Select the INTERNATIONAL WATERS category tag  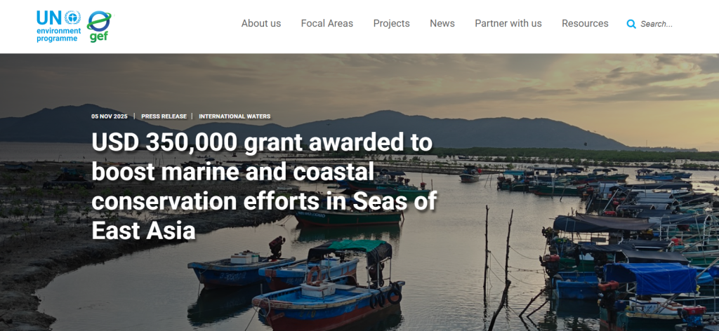tap(235, 116)
